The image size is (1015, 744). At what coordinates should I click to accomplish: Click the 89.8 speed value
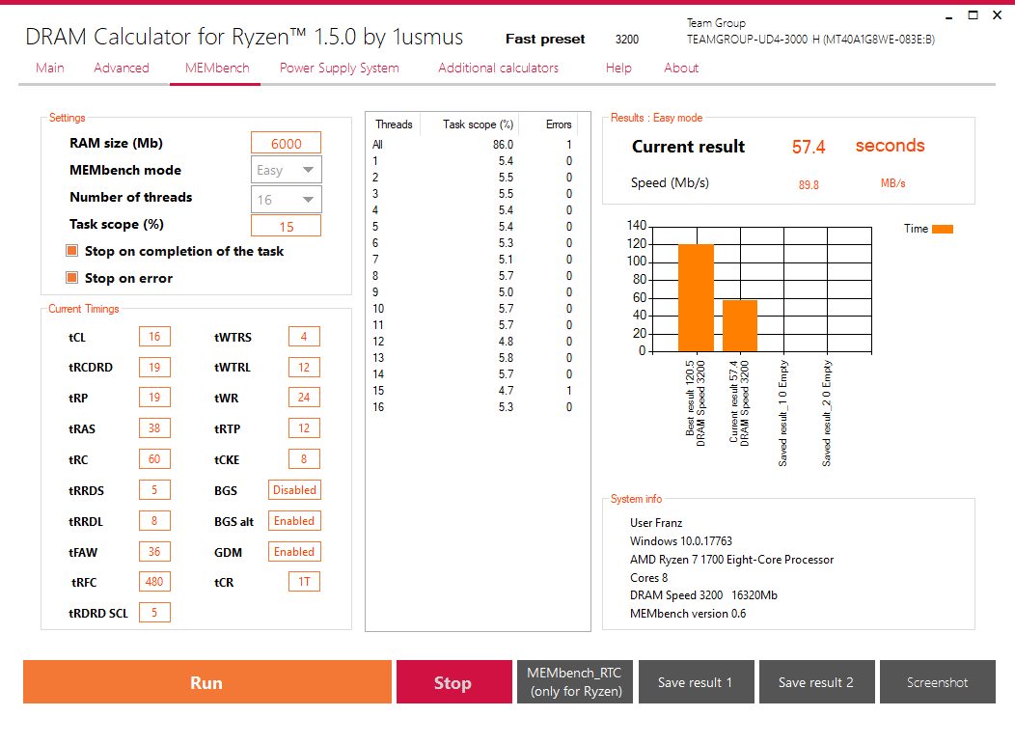809,184
